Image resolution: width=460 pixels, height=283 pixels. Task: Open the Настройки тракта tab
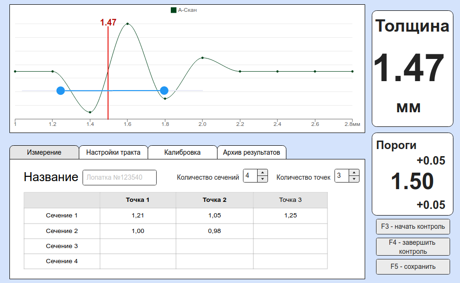(113, 152)
